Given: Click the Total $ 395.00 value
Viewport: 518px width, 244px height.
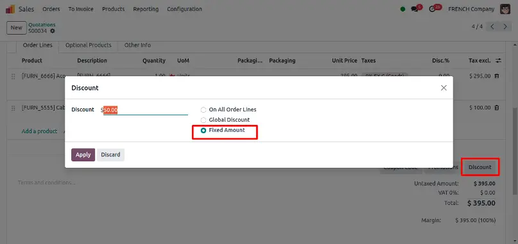Looking at the screenshot, I should [x=481, y=203].
